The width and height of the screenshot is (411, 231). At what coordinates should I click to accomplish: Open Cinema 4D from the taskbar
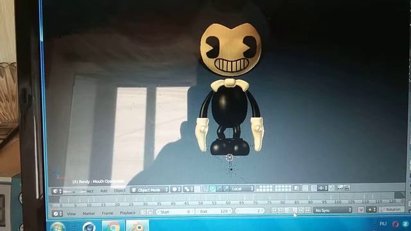coord(89,227)
